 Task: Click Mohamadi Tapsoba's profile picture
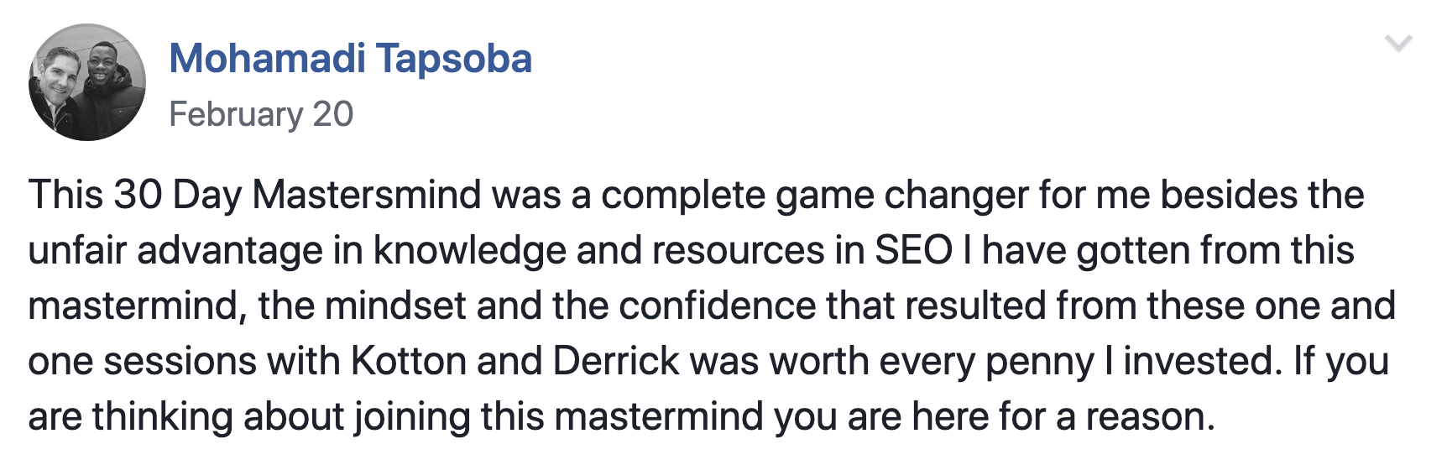point(87,82)
